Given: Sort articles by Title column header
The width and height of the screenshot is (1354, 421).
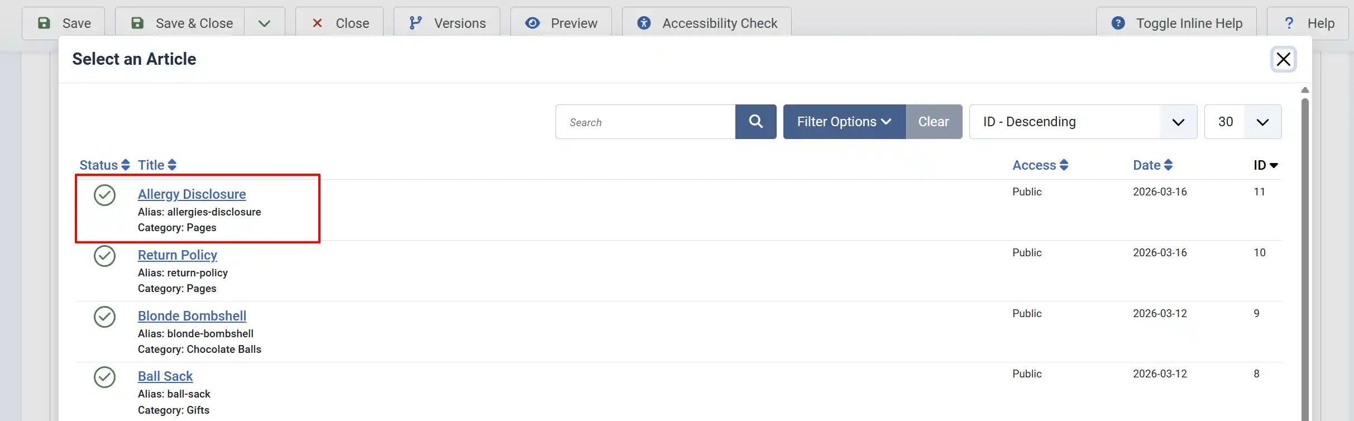Looking at the screenshot, I should [157, 165].
